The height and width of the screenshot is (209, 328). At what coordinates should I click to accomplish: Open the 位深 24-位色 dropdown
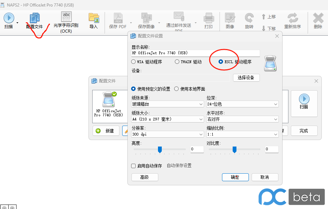pyautogui.click(x=242, y=104)
